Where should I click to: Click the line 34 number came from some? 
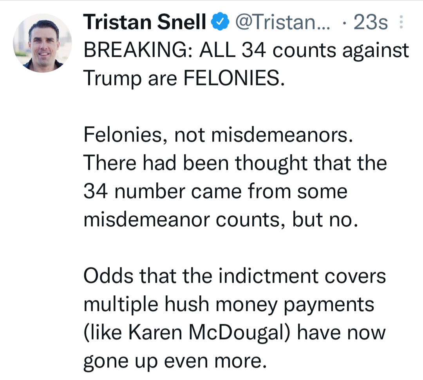[215, 191]
